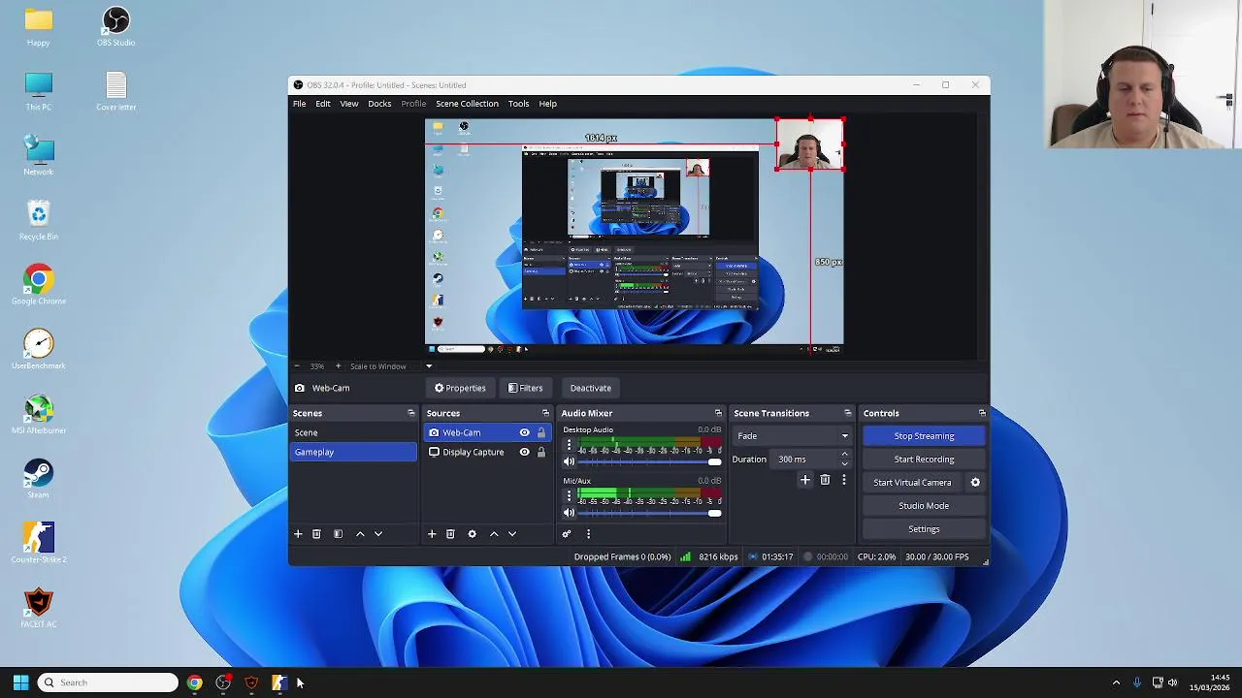The width and height of the screenshot is (1242, 698).
Task: Open Desktop Audio three-dot options
Action: coord(569,446)
